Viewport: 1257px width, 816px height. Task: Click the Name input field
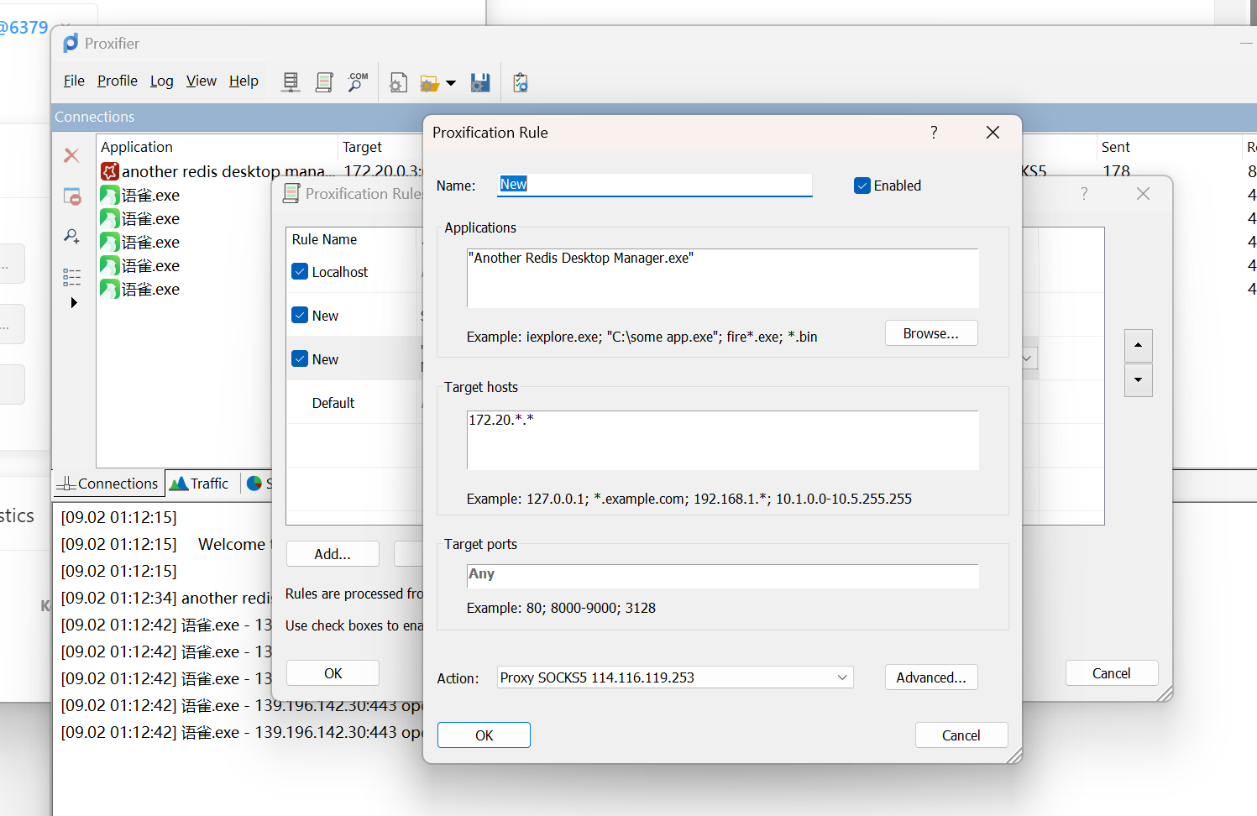pyautogui.click(x=655, y=185)
